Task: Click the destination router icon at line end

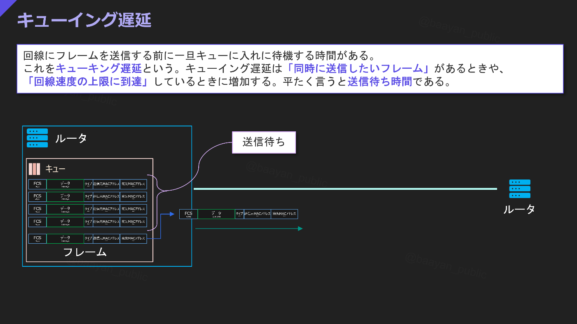Action: click(520, 189)
